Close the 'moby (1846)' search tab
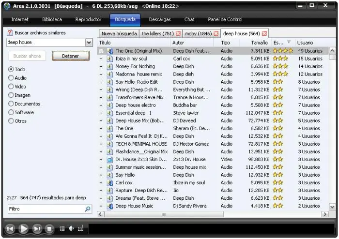 click(x=216, y=34)
